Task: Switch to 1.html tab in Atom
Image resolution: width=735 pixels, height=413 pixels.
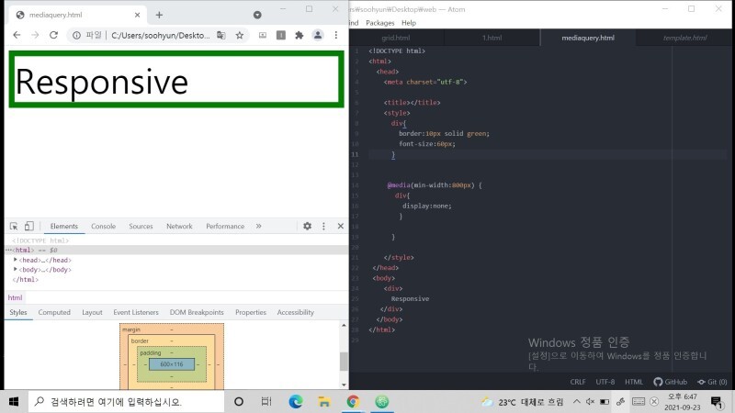Action: (492, 38)
